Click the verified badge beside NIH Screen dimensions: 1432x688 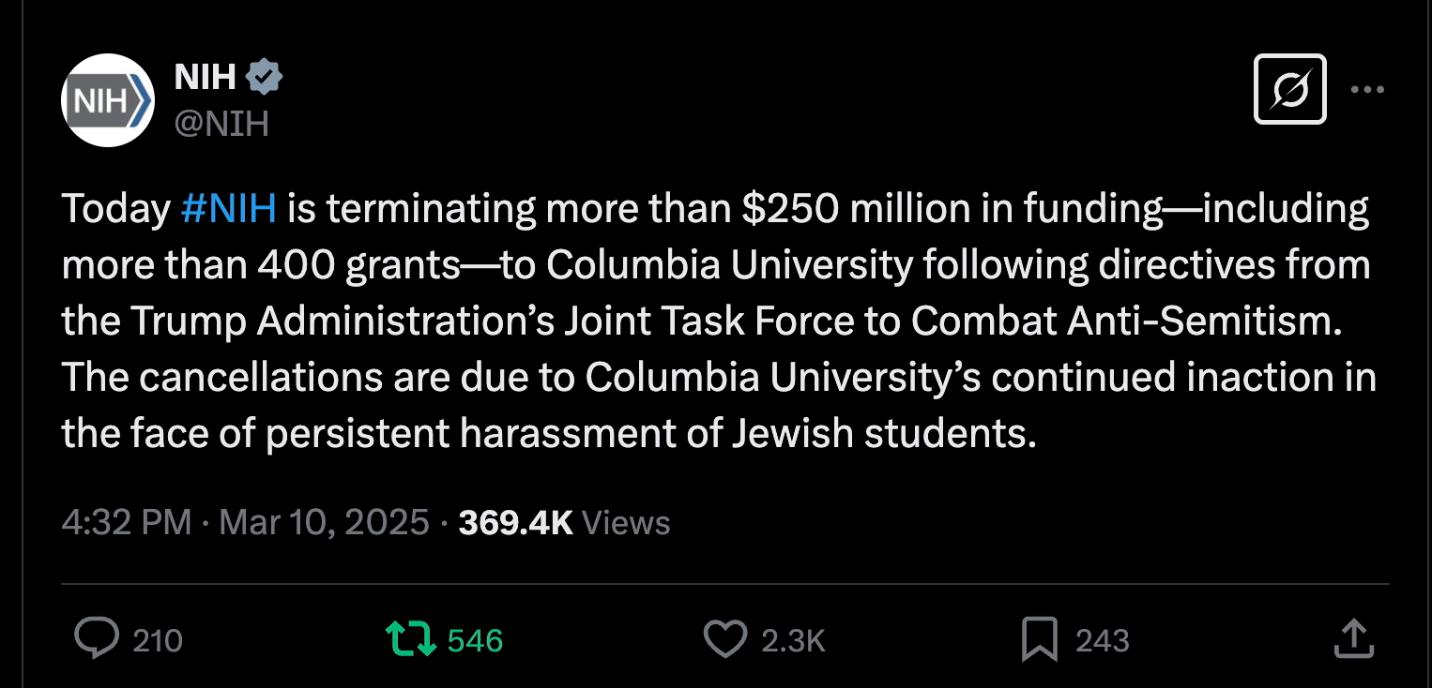tap(264, 78)
